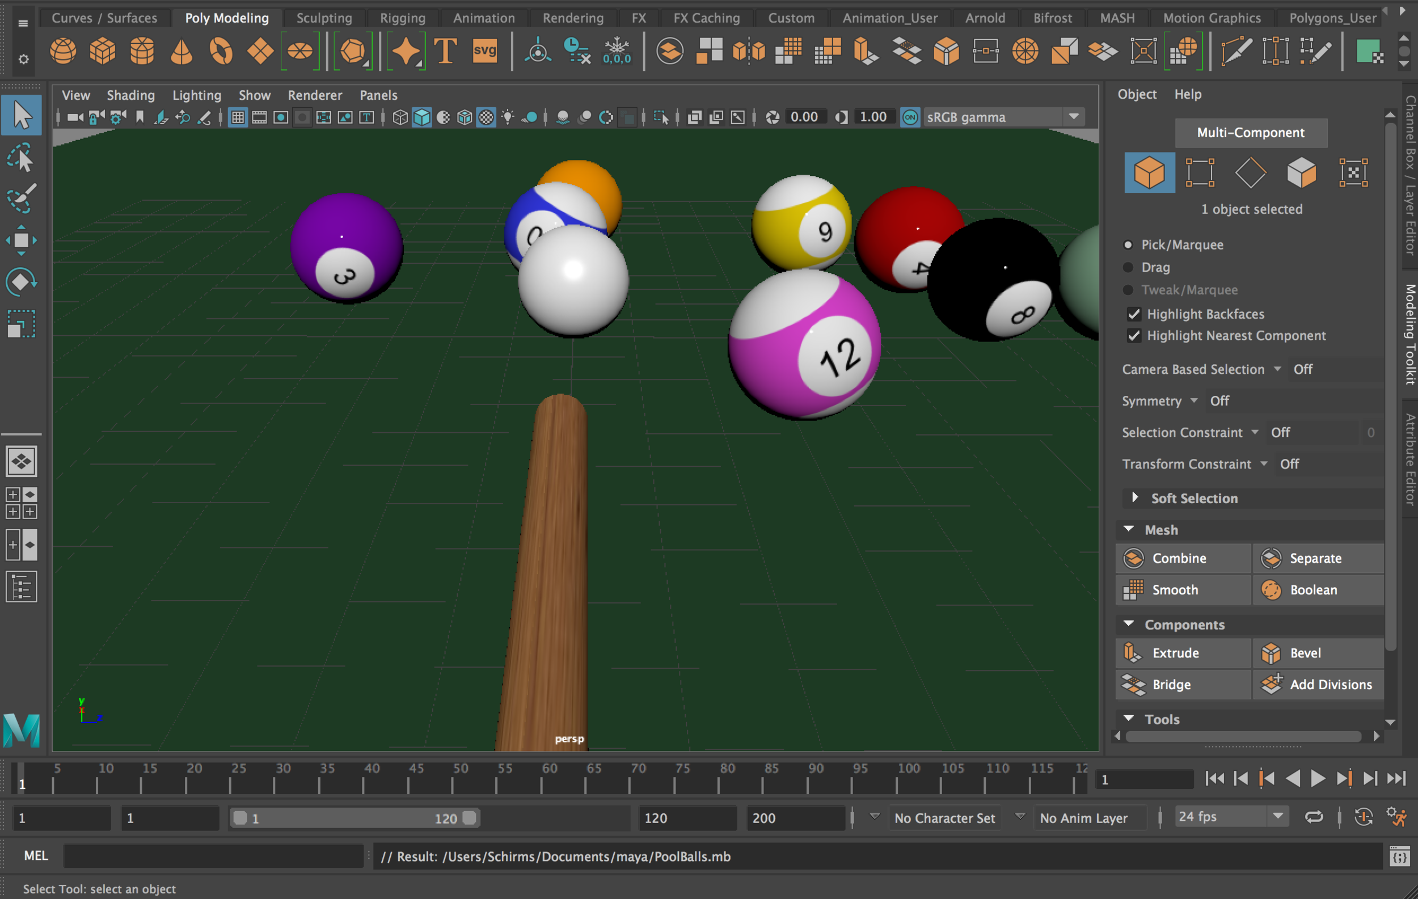Click the polygon Type text tool
The height and width of the screenshot is (899, 1418).
[445, 51]
